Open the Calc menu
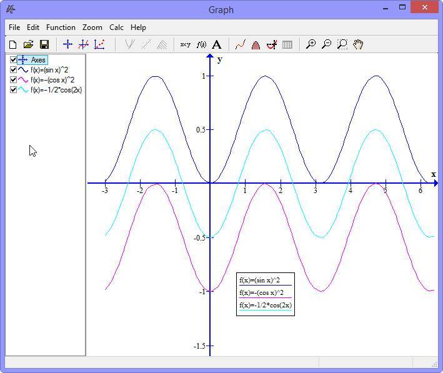The image size is (443, 373). tap(116, 27)
